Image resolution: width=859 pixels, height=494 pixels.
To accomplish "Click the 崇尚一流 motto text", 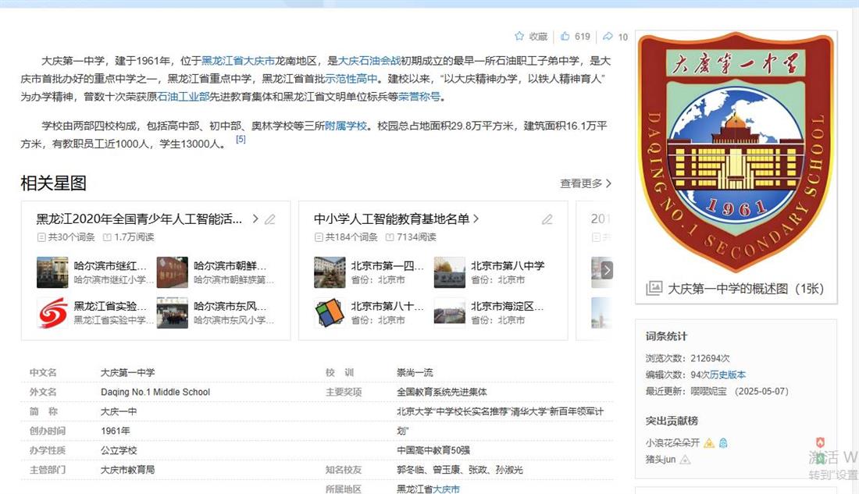I will point(415,372).
